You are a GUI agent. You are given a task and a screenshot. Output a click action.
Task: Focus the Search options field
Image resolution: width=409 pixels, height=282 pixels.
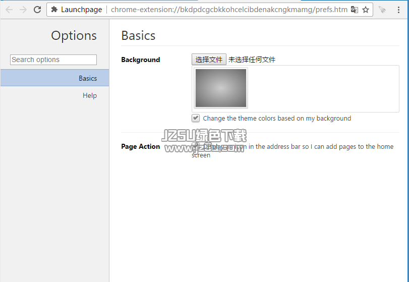(x=53, y=60)
